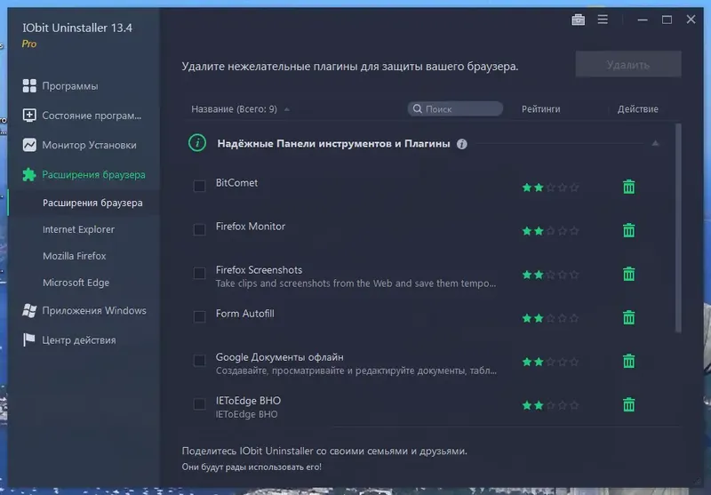
Task: Open the toolbox icon in title bar
Action: [x=579, y=20]
